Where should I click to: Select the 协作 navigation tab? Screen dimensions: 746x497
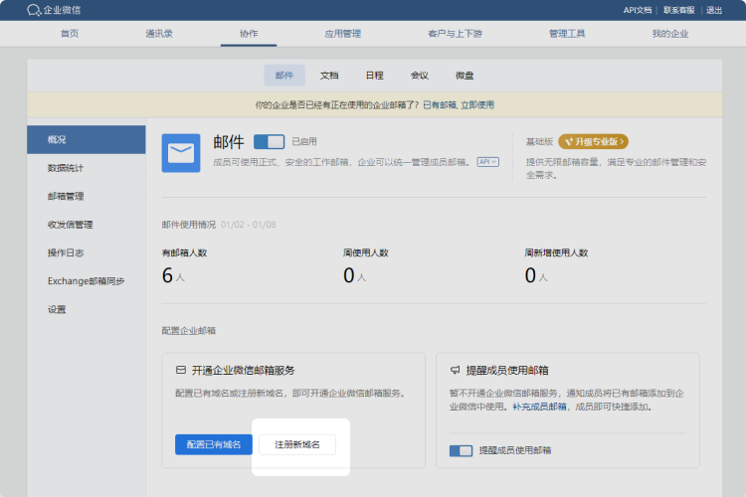coord(249,34)
